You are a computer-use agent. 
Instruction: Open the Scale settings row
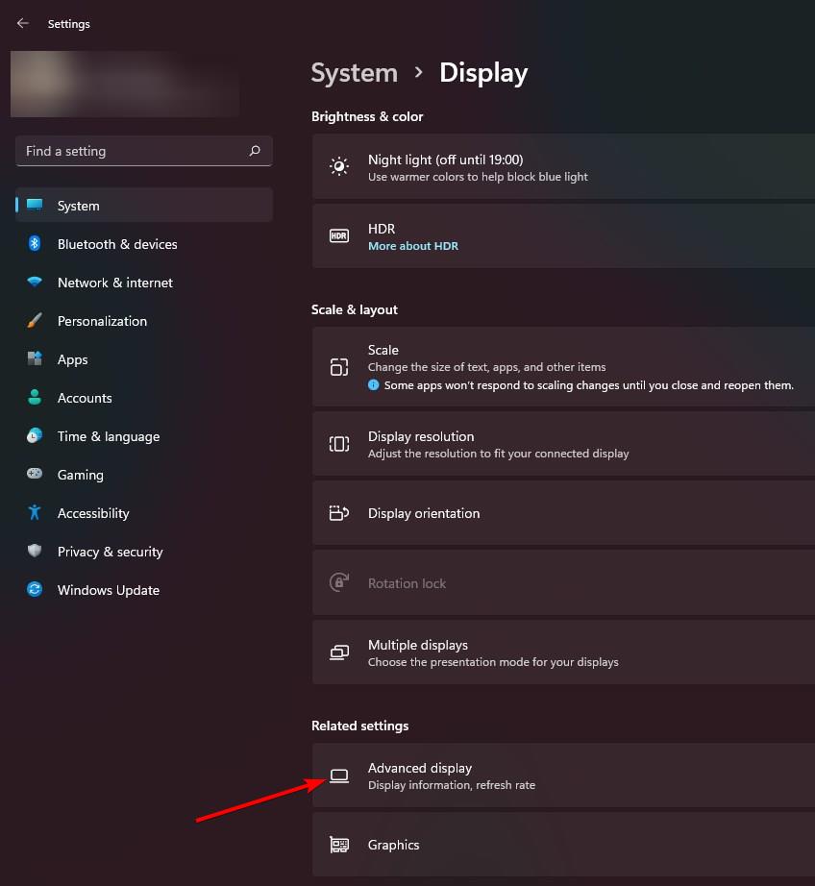point(563,367)
